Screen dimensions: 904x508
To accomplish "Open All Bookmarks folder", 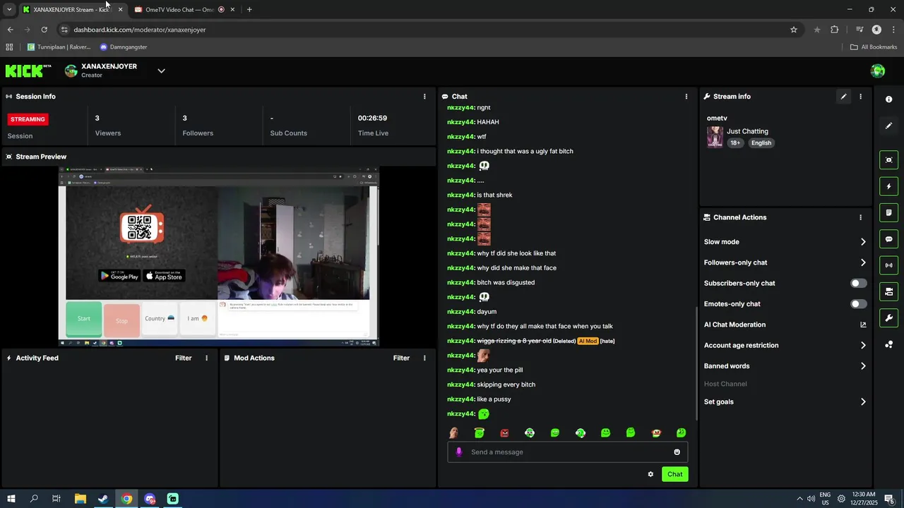I will point(874,47).
